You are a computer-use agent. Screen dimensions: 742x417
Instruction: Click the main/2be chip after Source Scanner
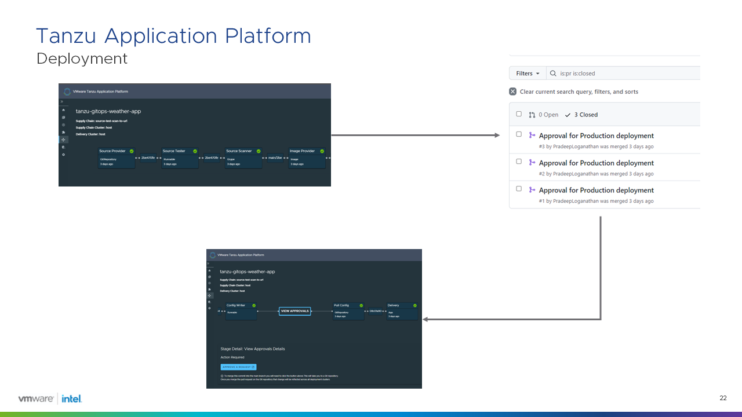pyautogui.click(x=275, y=158)
